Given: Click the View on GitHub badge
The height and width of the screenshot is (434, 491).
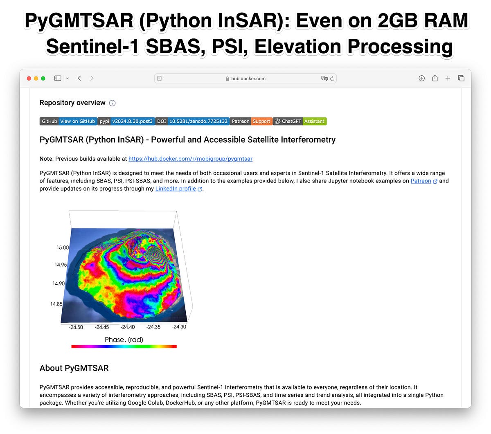Looking at the screenshot, I should pyautogui.click(x=77, y=121).
